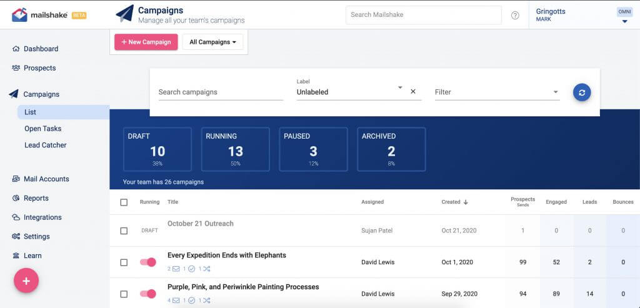Open the Filter dropdown
This screenshot has width=640, height=308.
click(x=497, y=92)
